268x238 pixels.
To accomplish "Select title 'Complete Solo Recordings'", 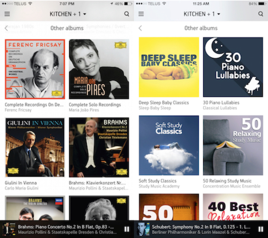I will point(95,105).
